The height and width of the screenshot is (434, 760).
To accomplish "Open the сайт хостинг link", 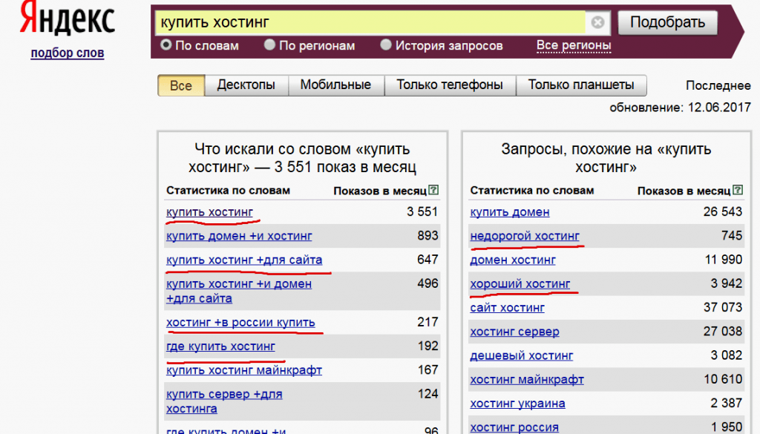I will [x=508, y=308].
